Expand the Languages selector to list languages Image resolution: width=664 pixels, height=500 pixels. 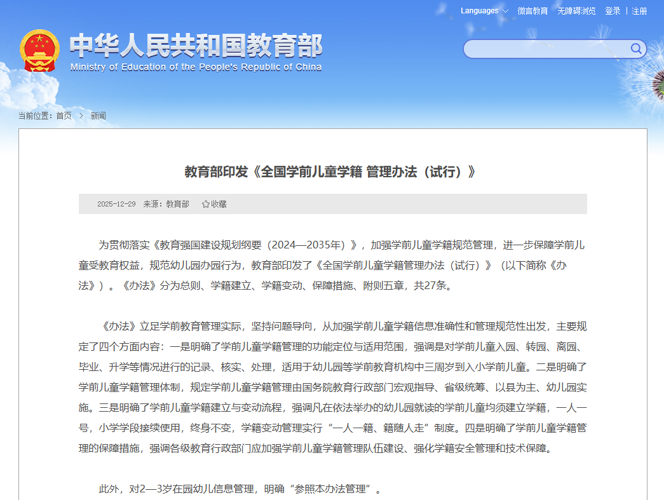(484, 11)
